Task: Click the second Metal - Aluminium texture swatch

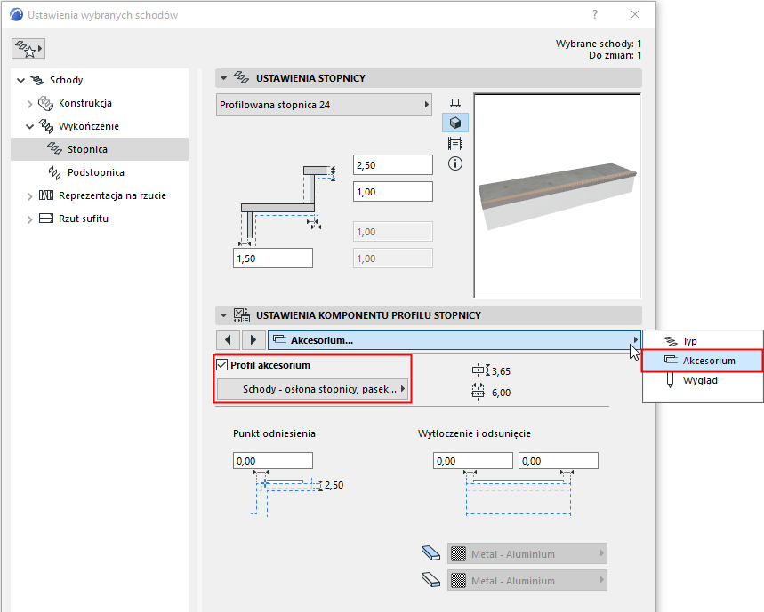Action: pyautogui.click(x=458, y=580)
